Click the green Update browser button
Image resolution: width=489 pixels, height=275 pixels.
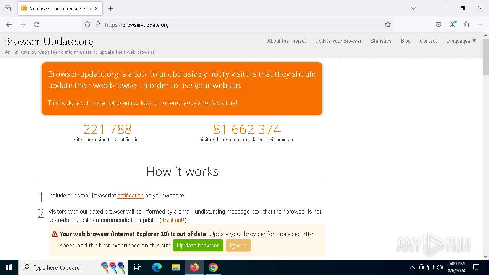click(198, 245)
